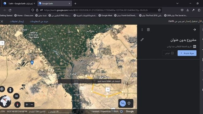
Task: Click the camera altitude 124 km readout
Action: (37, 111)
